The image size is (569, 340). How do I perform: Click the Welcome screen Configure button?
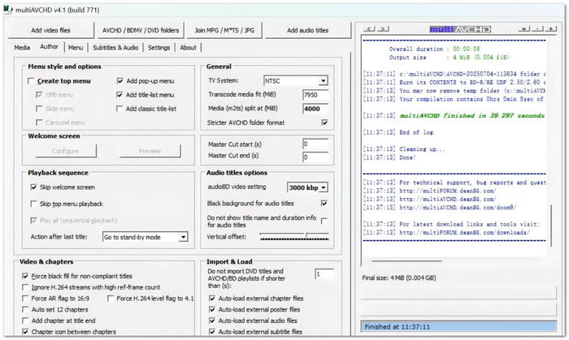[65, 151]
